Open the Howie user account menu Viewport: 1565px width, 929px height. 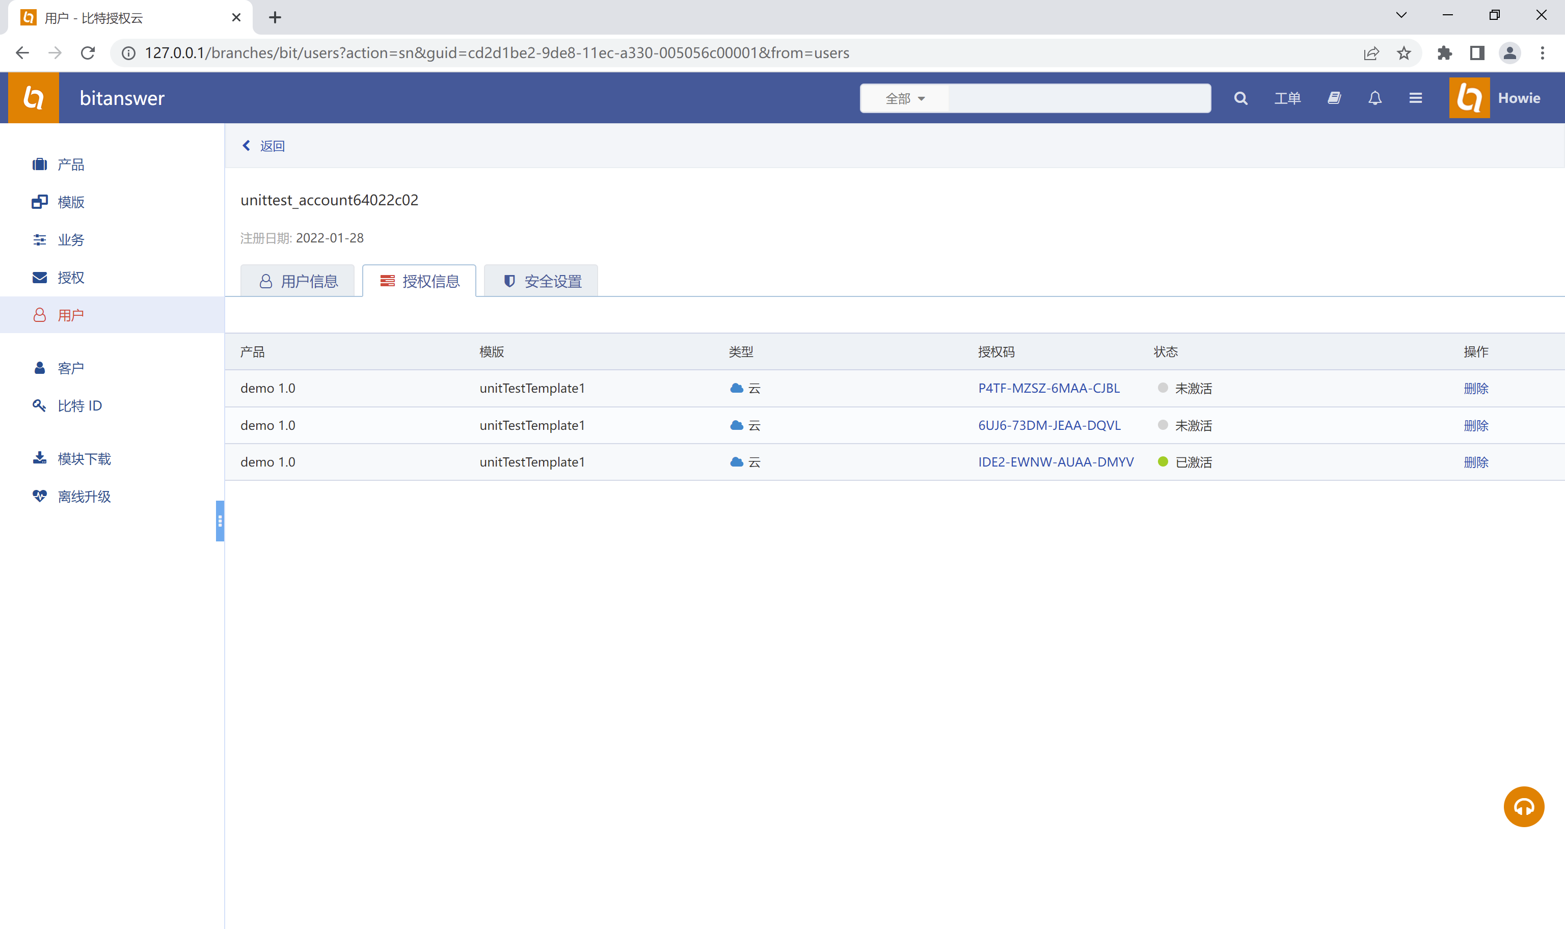click(x=1518, y=98)
